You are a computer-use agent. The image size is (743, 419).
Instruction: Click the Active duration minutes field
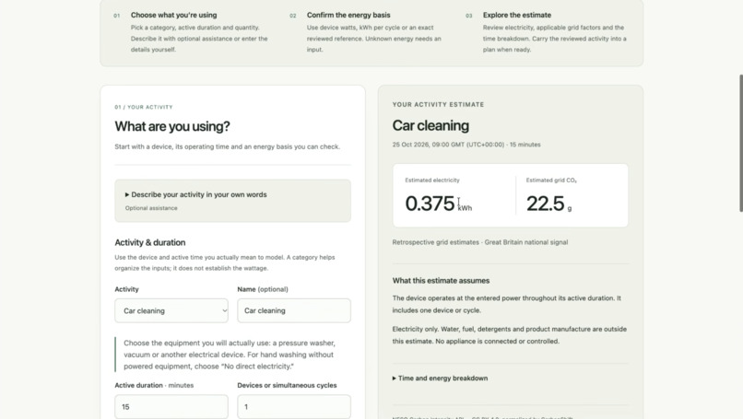(x=171, y=407)
